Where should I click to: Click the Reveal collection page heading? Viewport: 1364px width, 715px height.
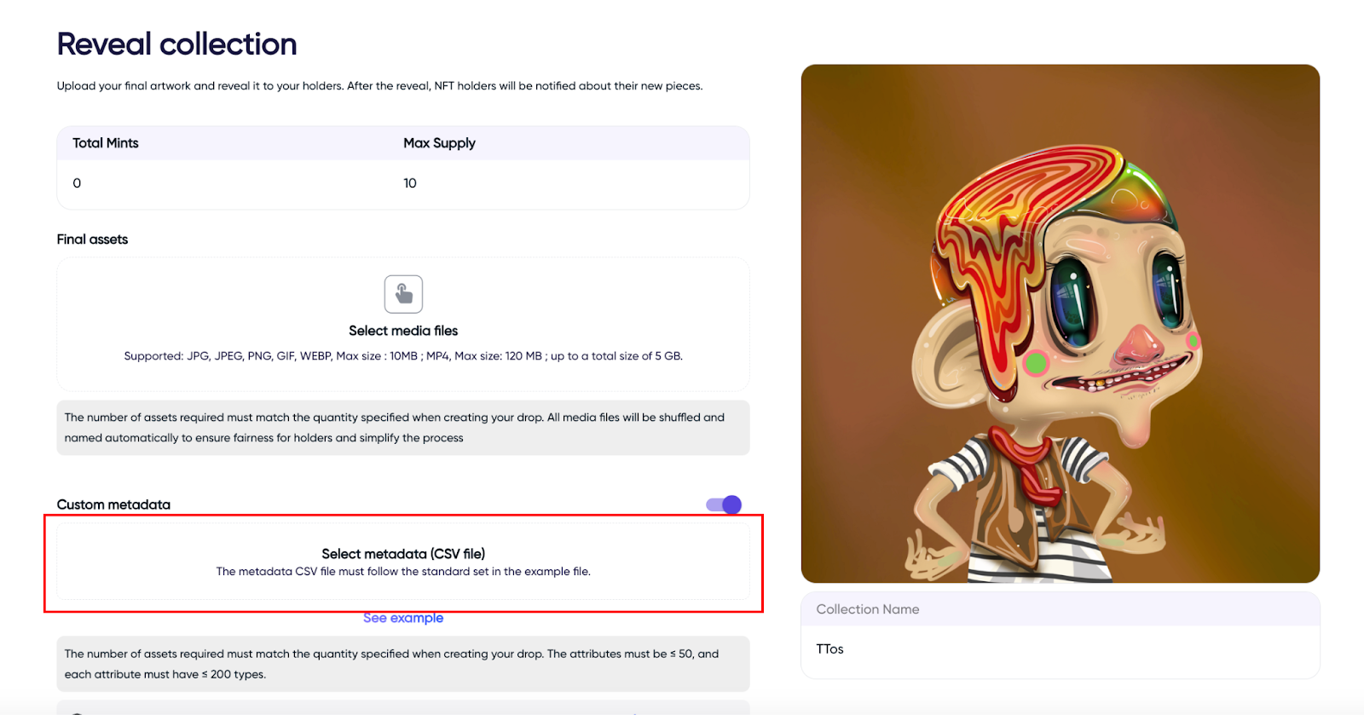[177, 44]
